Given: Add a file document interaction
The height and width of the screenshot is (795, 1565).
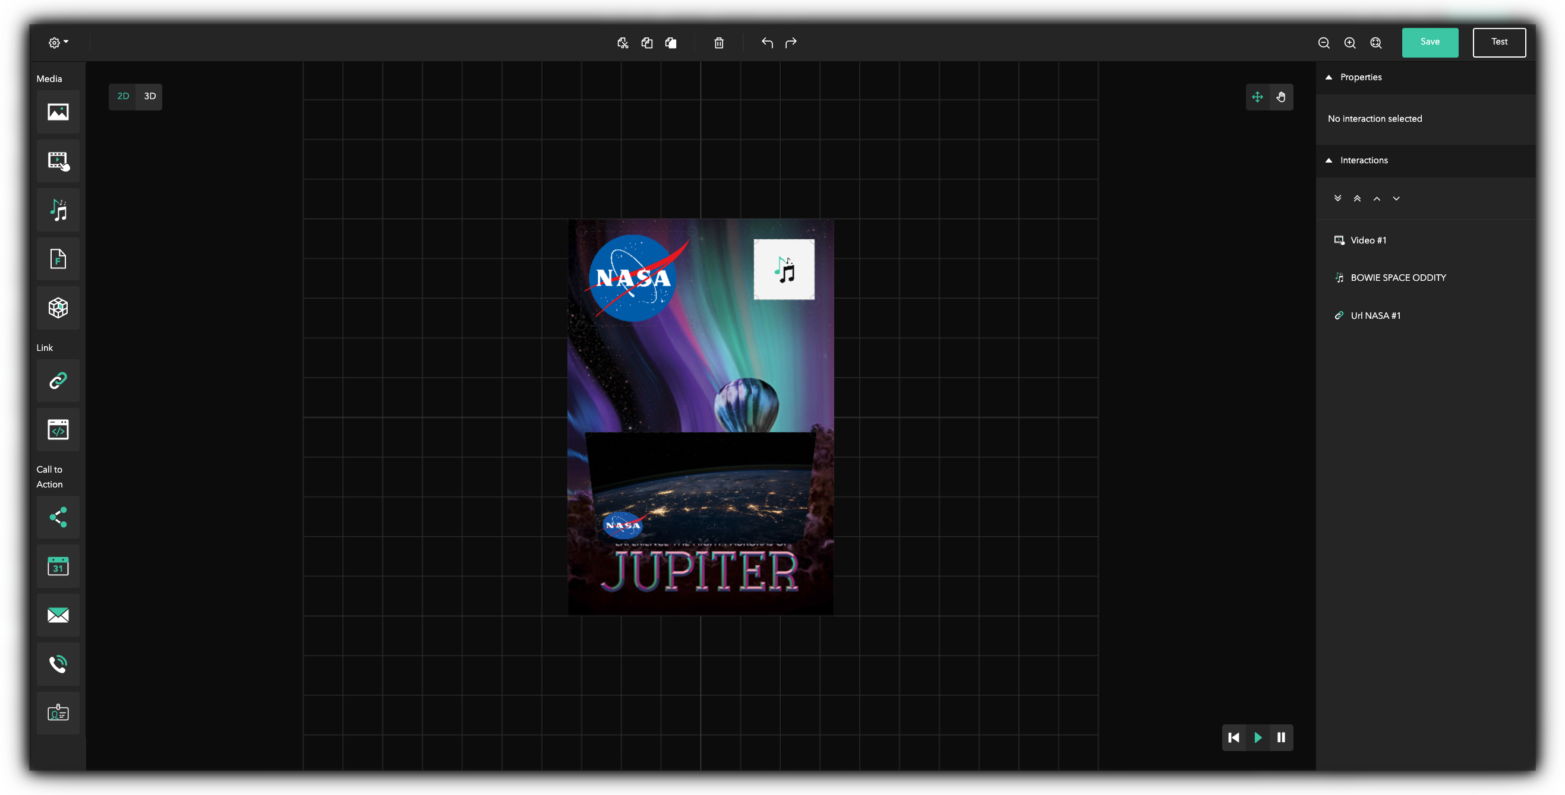Looking at the screenshot, I should pyautogui.click(x=58, y=259).
